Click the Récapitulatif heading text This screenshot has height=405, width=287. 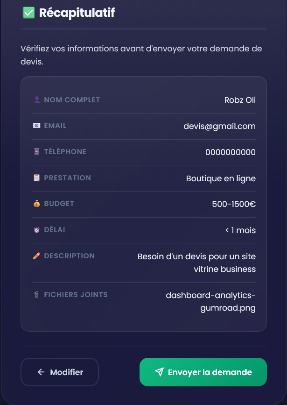click(77, 13)
